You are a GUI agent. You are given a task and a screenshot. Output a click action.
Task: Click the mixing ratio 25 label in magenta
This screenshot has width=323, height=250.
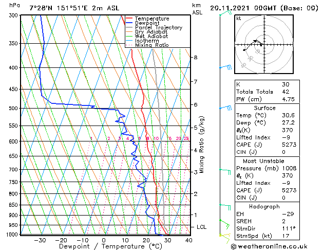186,138
